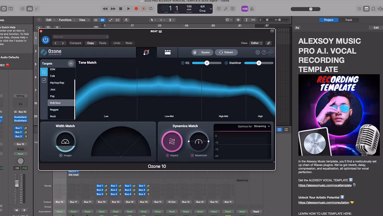Click the Maximizer dial

tap(199, 141)
